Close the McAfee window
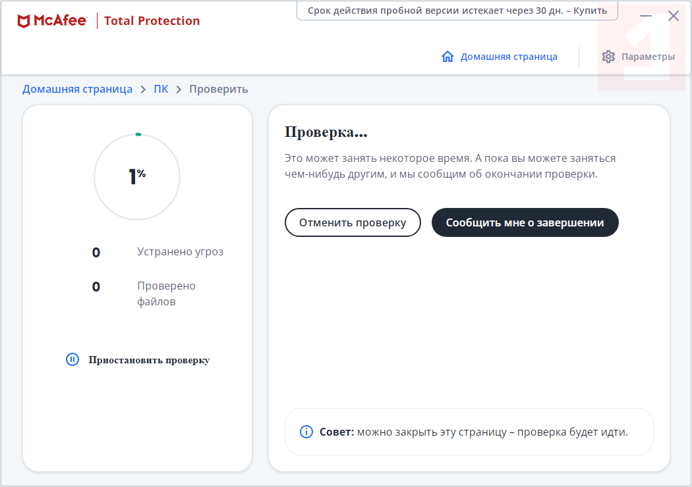This screenshot has height=487, width=692. coord(674,16)
